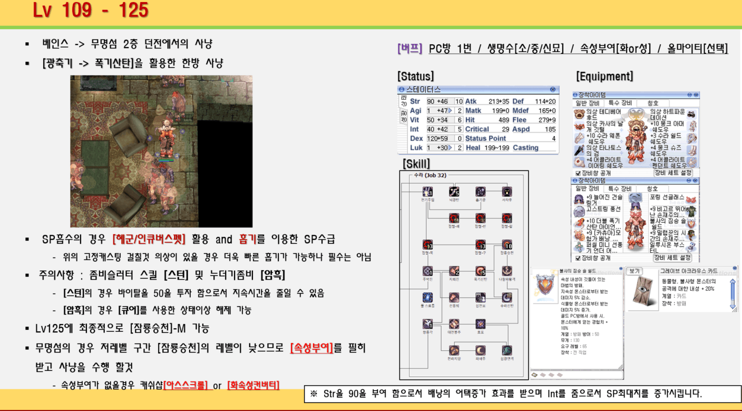Click 장비 세트 설정 button in upper equipment window
The width and height of the screenshot is (742, 411).
tap(672, 173)
